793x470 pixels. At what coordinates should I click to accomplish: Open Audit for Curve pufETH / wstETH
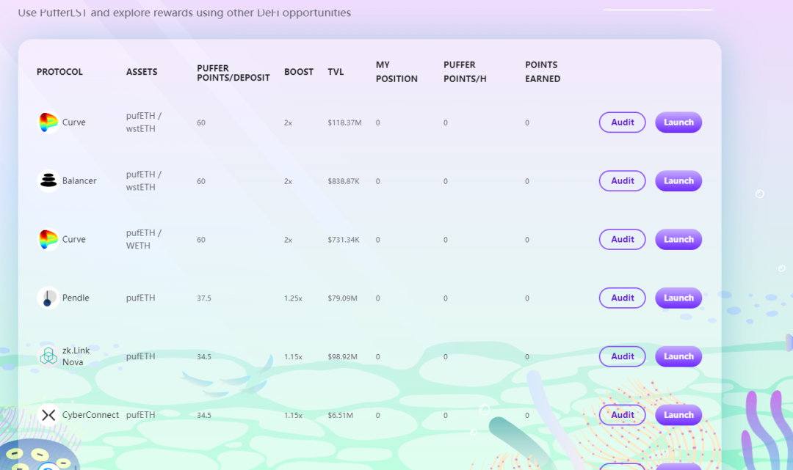(x=622, y=122)
